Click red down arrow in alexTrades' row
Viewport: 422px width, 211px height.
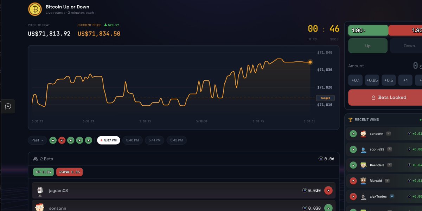coord(353,197)
